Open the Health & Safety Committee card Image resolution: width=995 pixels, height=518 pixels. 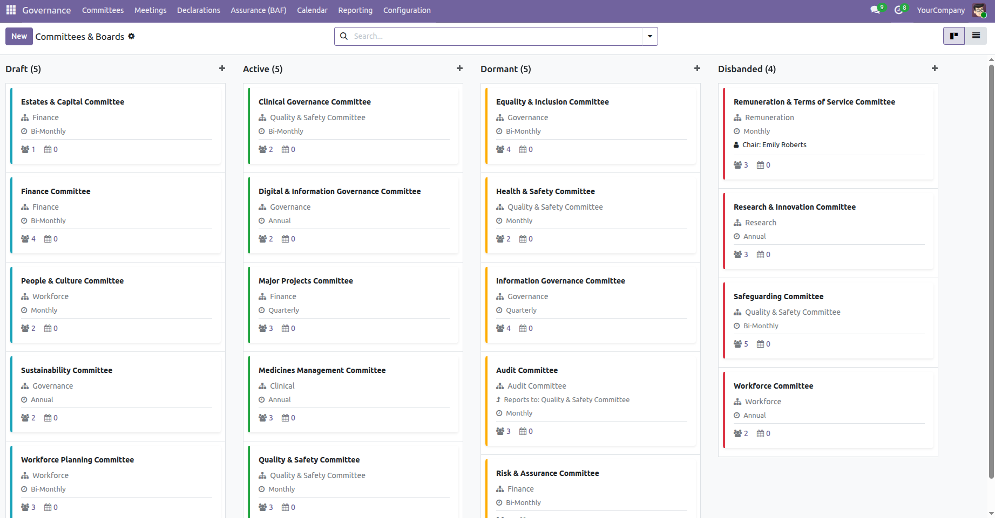tap(591, 215)
